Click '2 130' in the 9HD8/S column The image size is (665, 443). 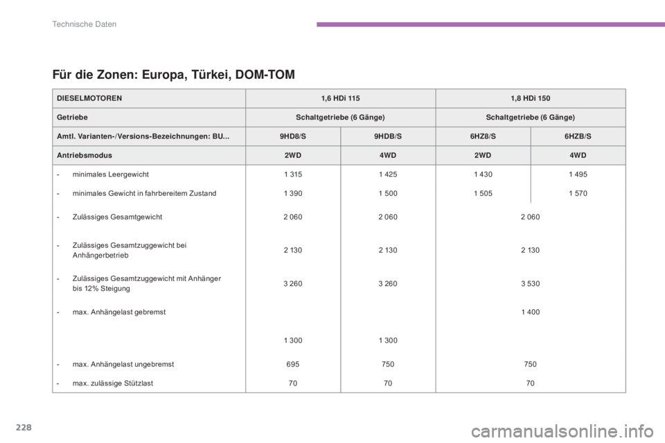point(293,250)
